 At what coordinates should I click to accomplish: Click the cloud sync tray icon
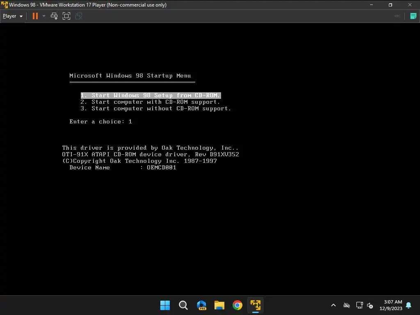(x=347, y=305)
